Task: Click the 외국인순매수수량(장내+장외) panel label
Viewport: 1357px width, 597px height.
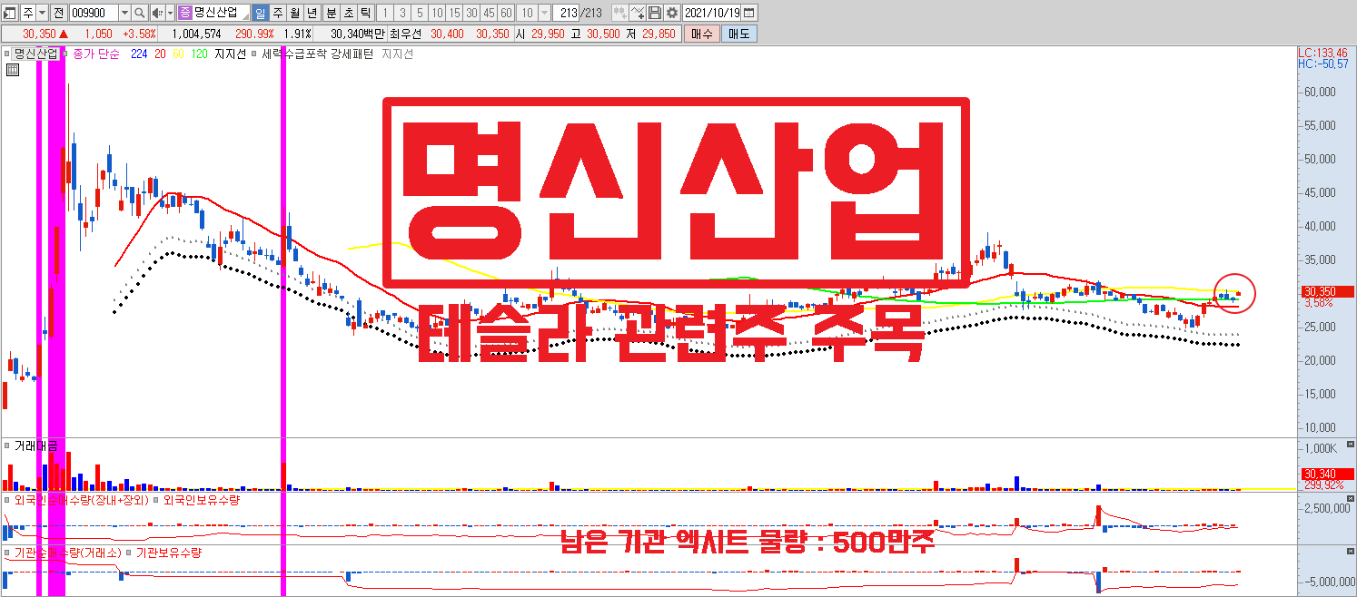Action: [81, 499]
